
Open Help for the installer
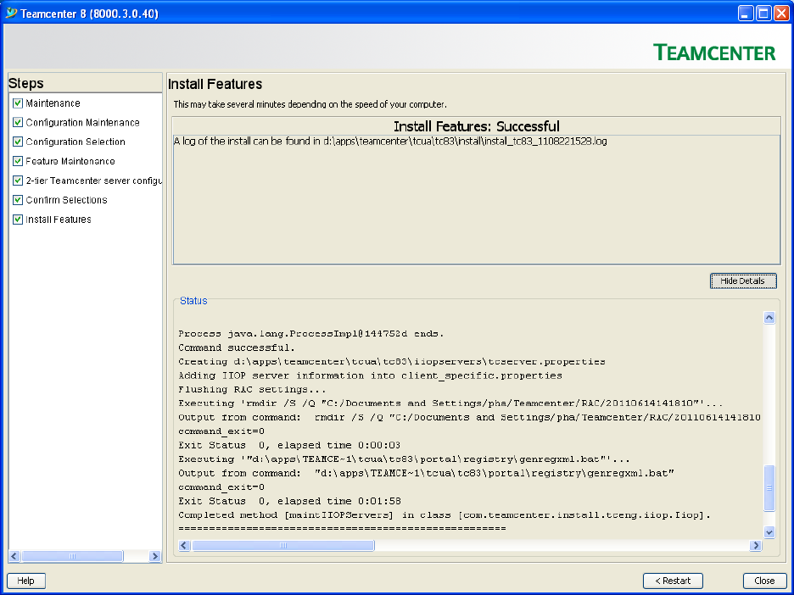click(x=25, y=581)
